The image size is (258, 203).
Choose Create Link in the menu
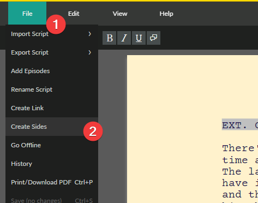click(52, 108)
